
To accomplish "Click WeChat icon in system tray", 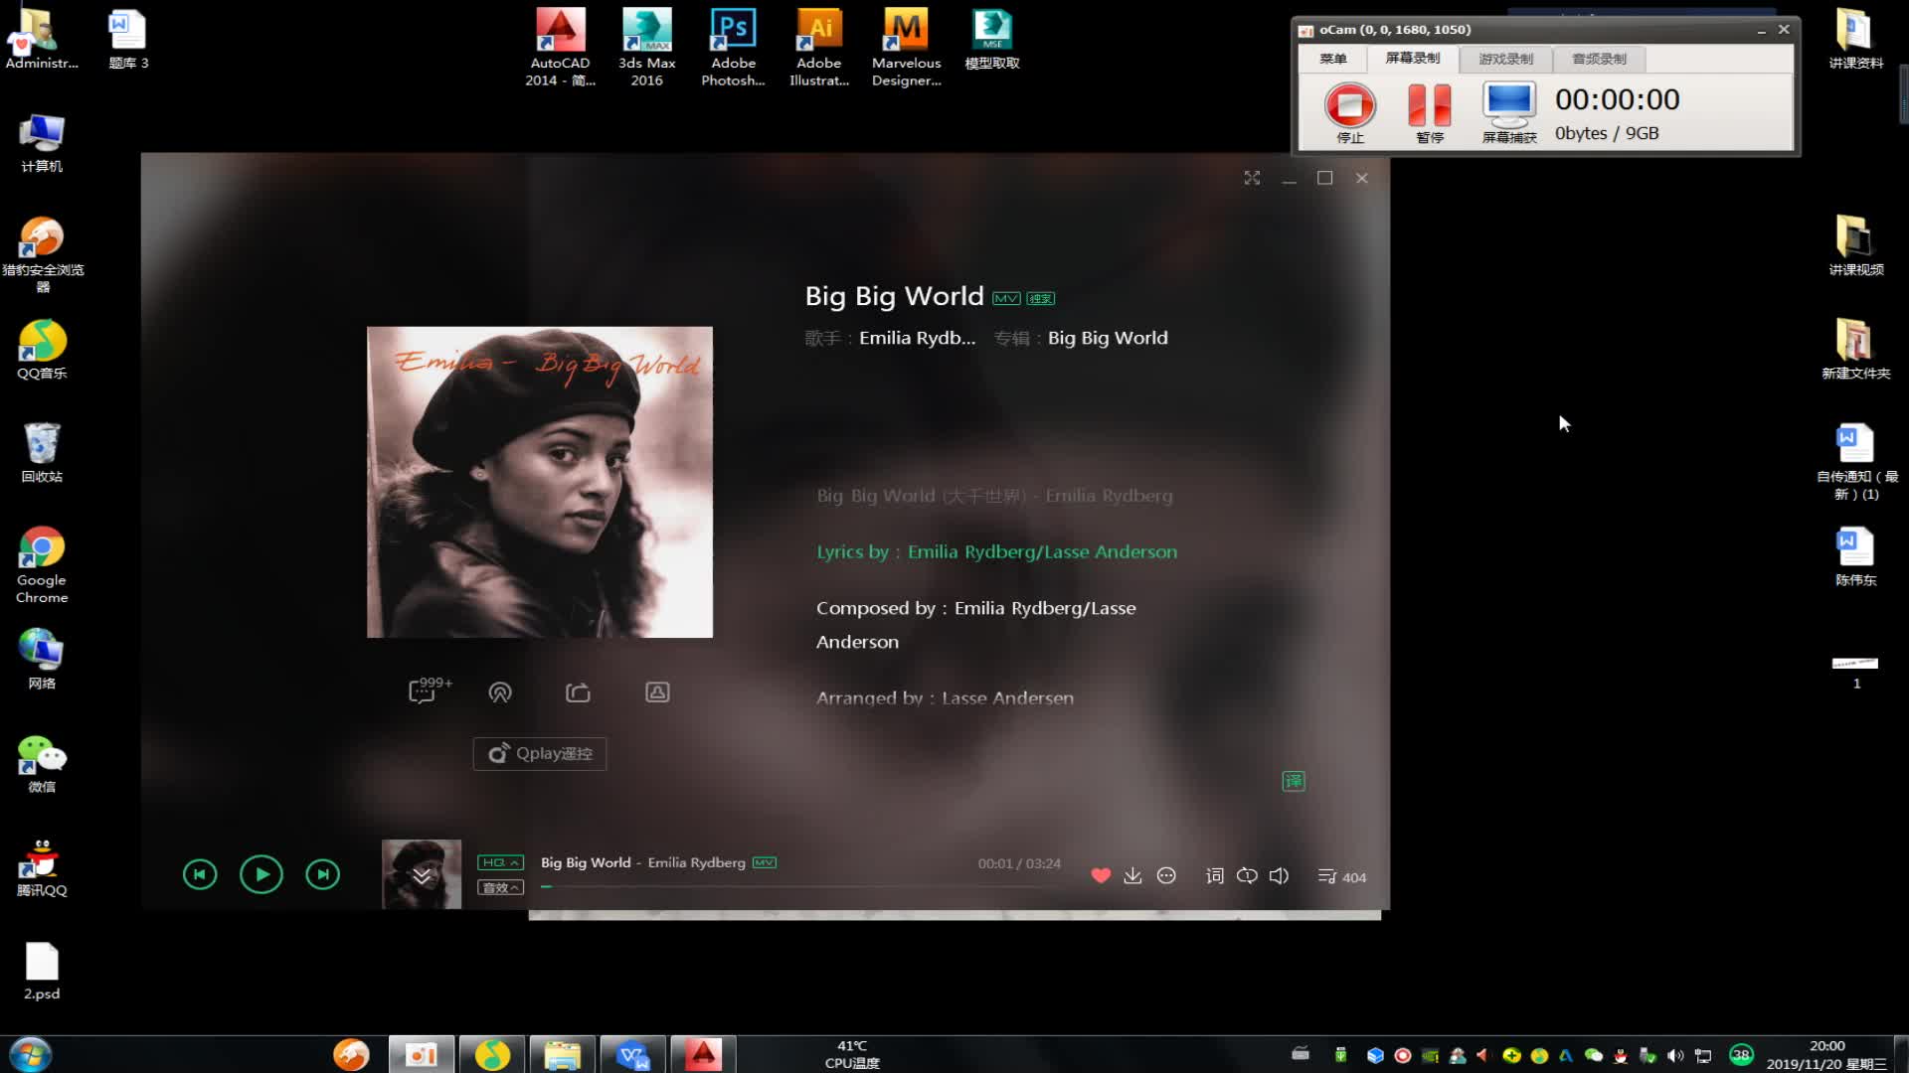I will 1594,1055.
